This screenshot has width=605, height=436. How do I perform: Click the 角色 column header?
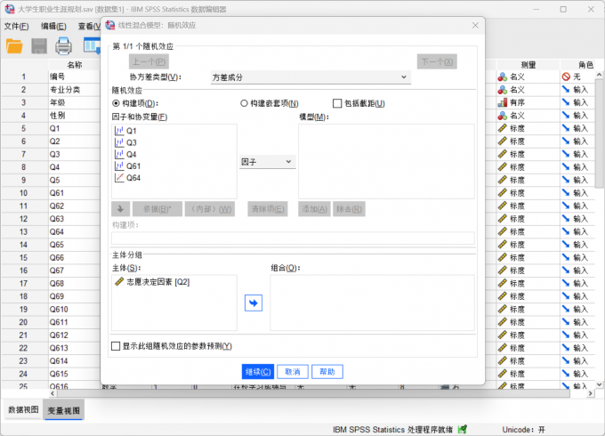tap(585, 64)
